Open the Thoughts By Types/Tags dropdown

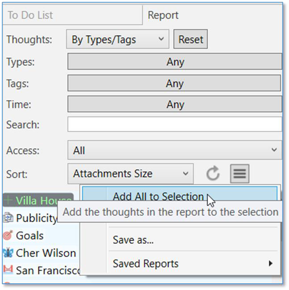pyautogui.click(x=118, y=39)
